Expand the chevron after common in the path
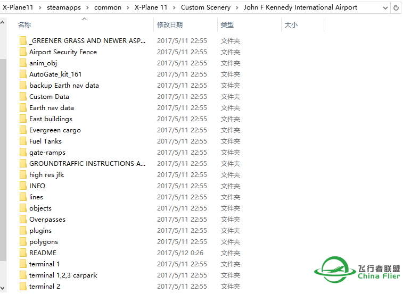 click(128, 7)
